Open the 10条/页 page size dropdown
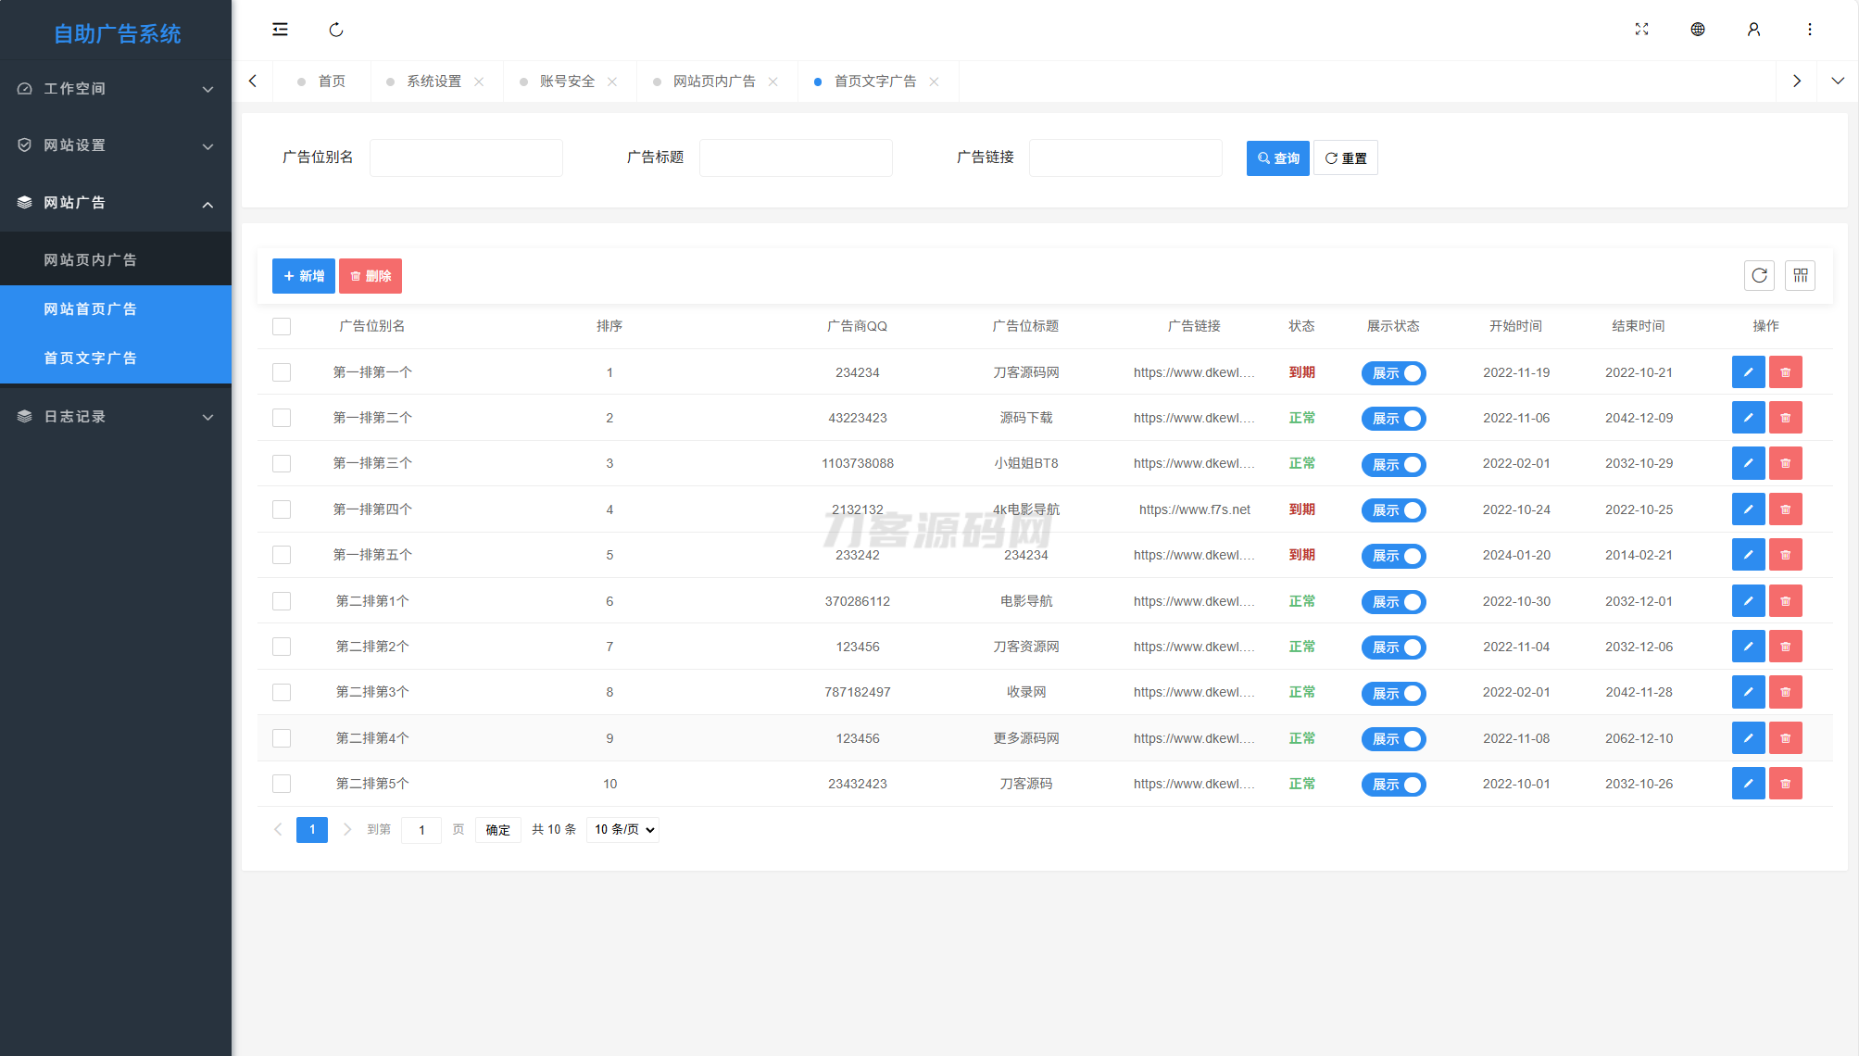This screenshot has width=1859, height=1056. 622,829
